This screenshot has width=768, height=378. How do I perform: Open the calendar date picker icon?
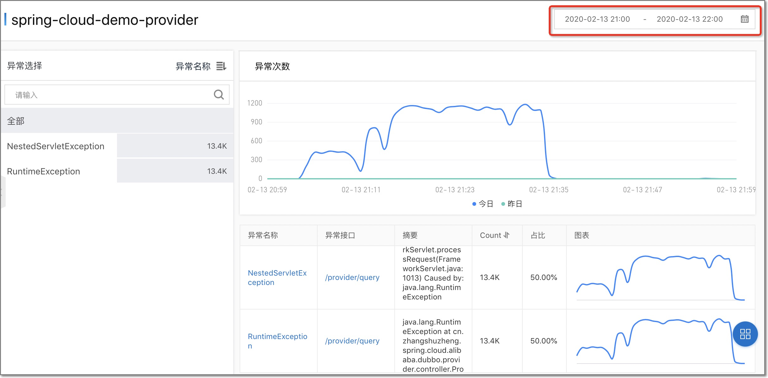pos(744,19)
